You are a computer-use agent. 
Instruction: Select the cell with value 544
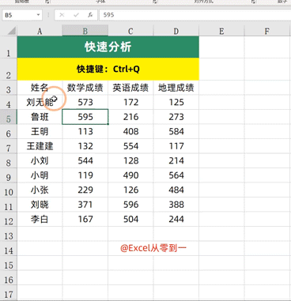(x=85, y=160)
